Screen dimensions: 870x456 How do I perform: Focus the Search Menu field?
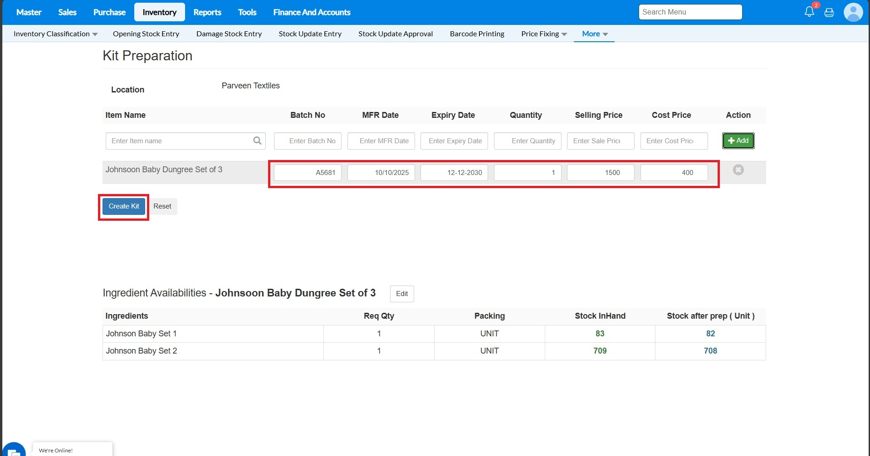[x=690, y=12]
